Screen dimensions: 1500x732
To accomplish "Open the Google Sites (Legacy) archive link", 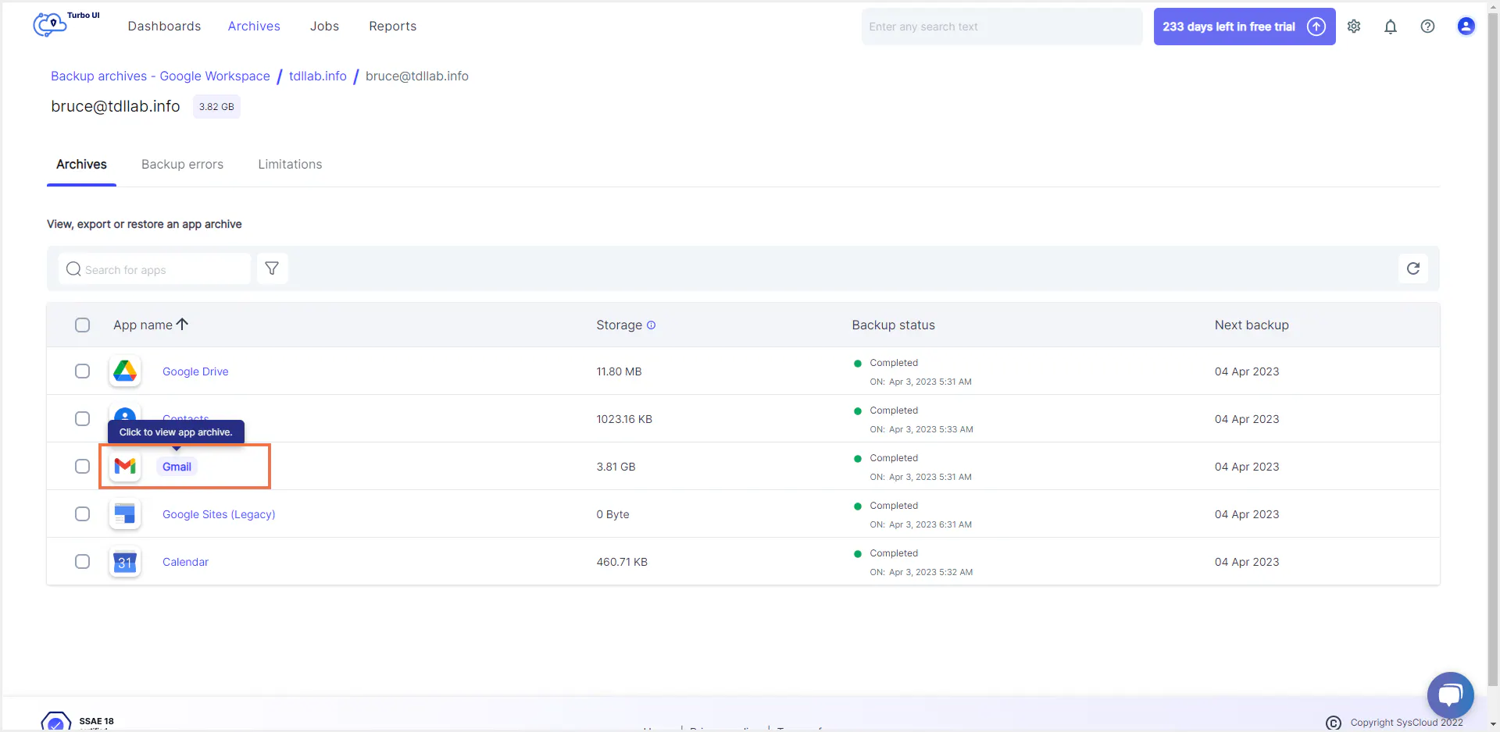I will pyautogui.click(x=219, y=514).
